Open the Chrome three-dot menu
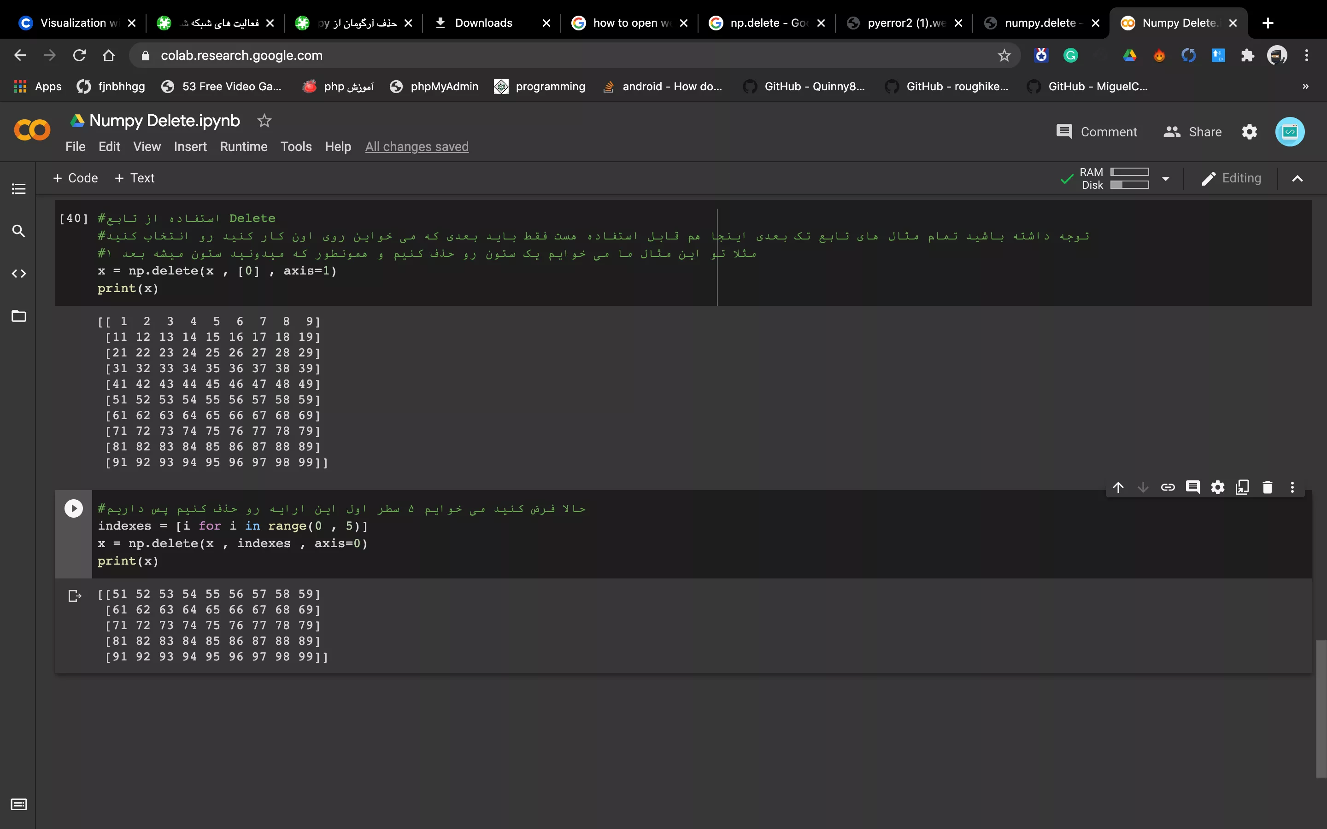Screen dimensions: 1327x829 coord(1307,55)
